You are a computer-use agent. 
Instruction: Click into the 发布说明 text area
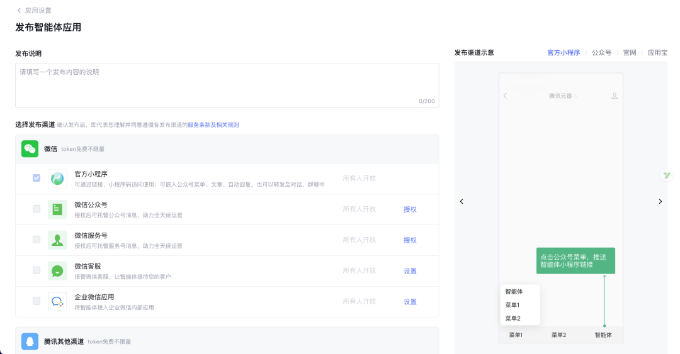pyautogui.click(x=227, y=85)
